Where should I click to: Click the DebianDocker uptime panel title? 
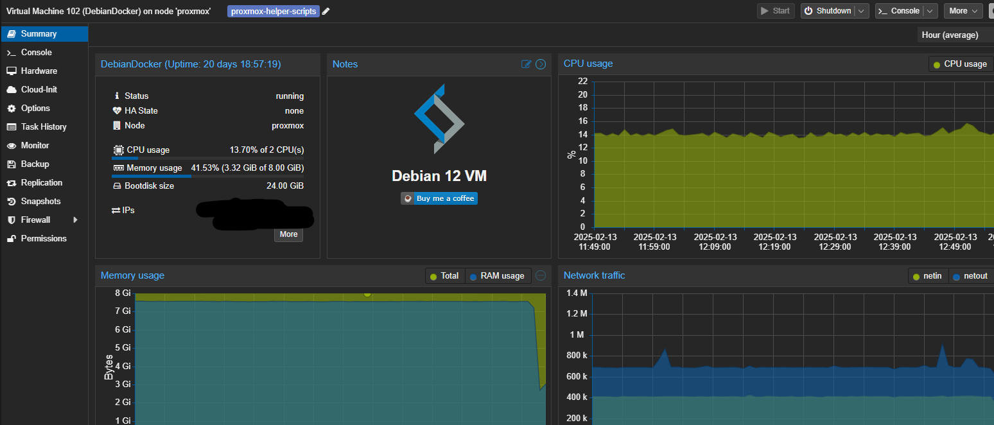click(191, 64)
